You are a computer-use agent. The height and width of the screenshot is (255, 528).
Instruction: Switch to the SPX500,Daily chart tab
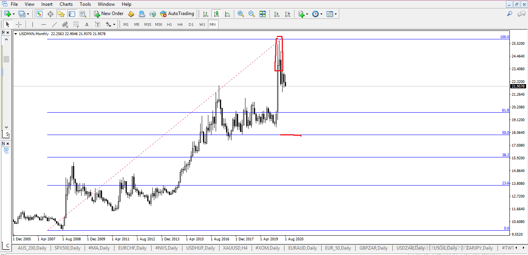[67, 248]
